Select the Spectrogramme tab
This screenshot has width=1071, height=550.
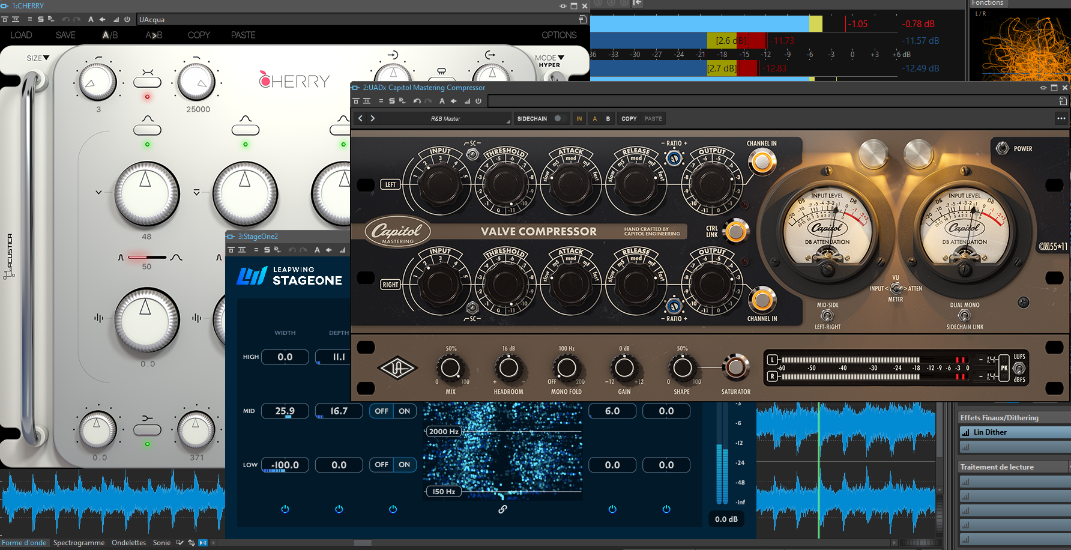click(x=79, y=543)
